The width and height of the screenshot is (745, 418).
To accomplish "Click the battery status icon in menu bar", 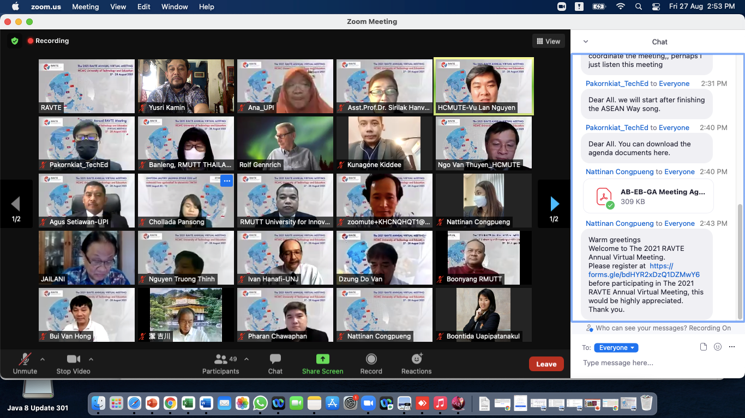I will tap(599, 7).
